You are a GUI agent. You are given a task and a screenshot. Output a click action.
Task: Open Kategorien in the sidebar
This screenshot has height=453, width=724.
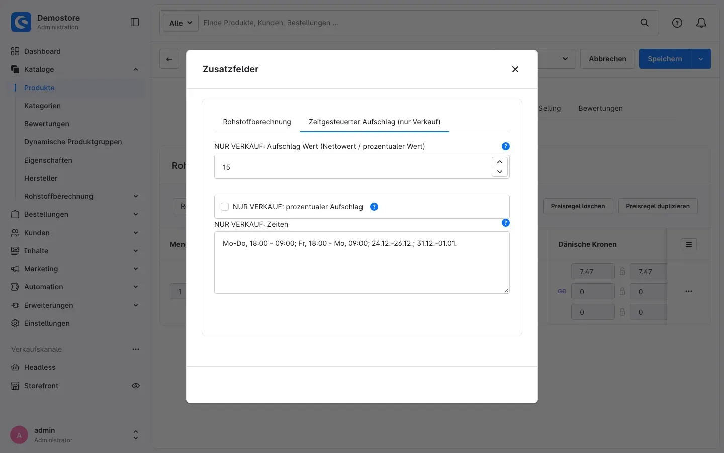[x=42, y=106]
